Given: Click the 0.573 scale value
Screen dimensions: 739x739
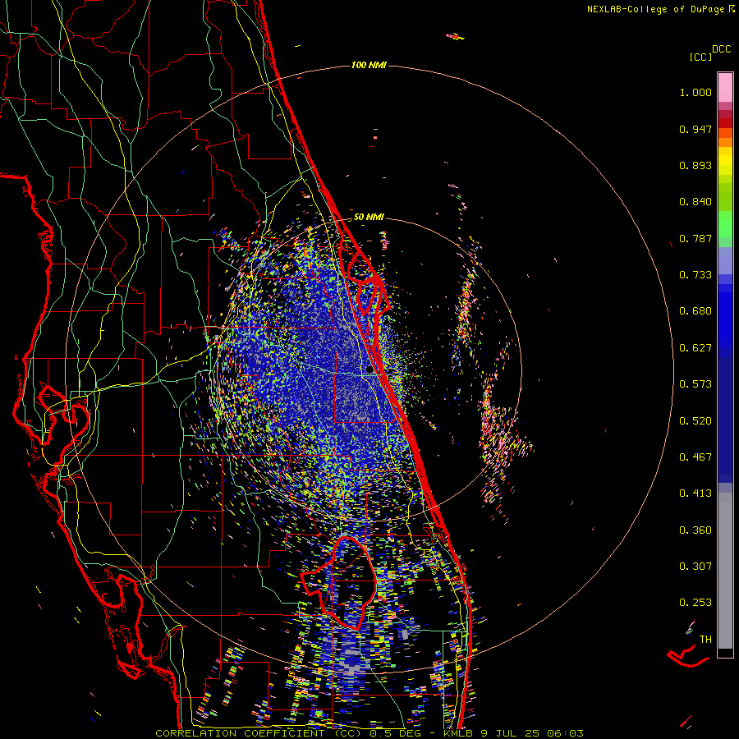Looking at the screenshot, I should [695, 384].
